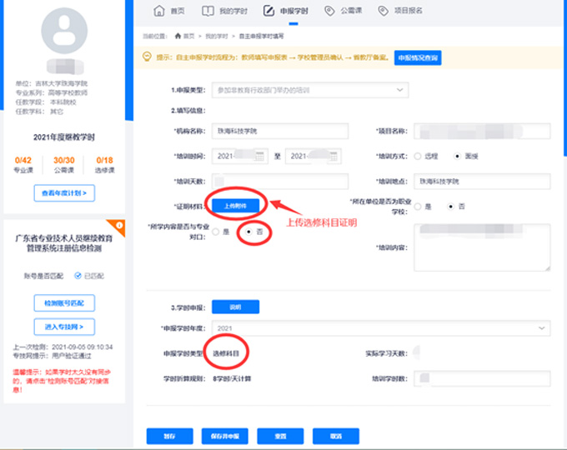Click the tag icon beside 项目报名
This screenshot has height=450, width=567.
coord(383,11)
